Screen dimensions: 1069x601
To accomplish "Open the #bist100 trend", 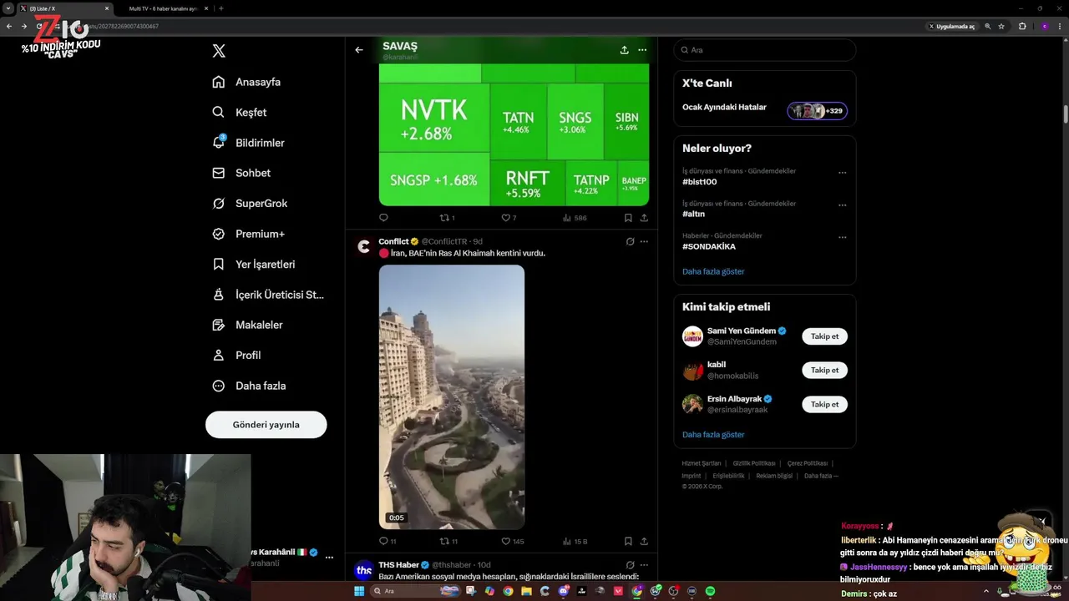I will coord(699,182).
